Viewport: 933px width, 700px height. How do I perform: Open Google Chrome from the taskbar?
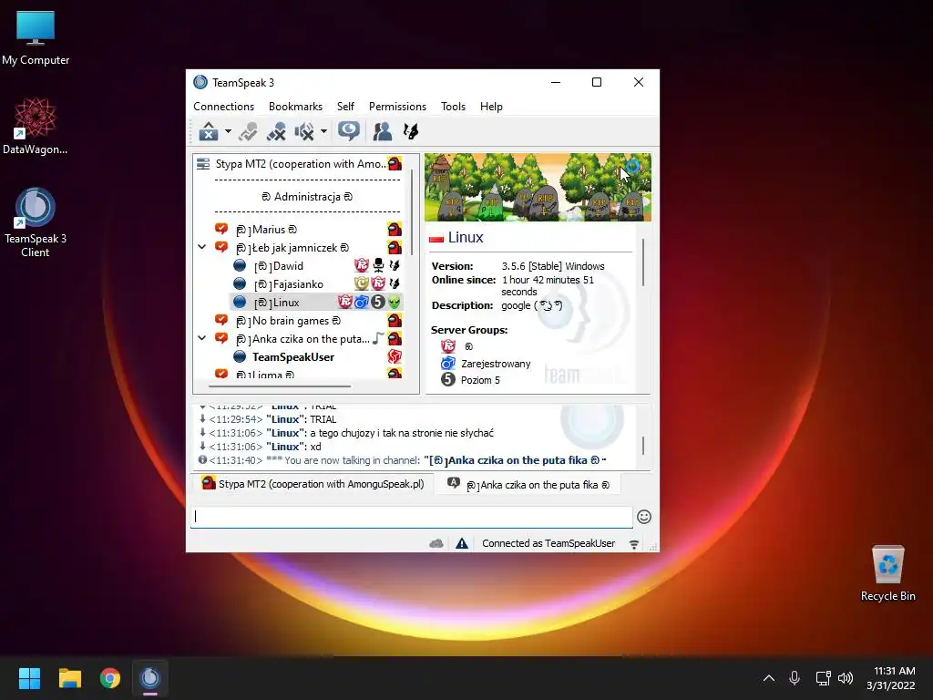click(x=110, y=678)
